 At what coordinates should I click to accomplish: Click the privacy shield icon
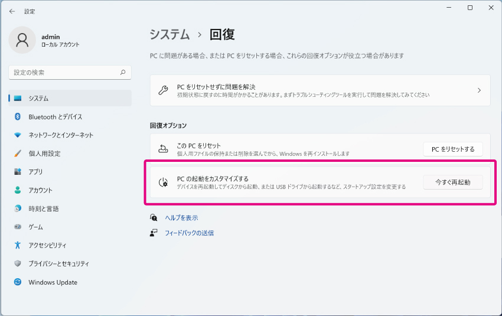[x=18, y=263]
